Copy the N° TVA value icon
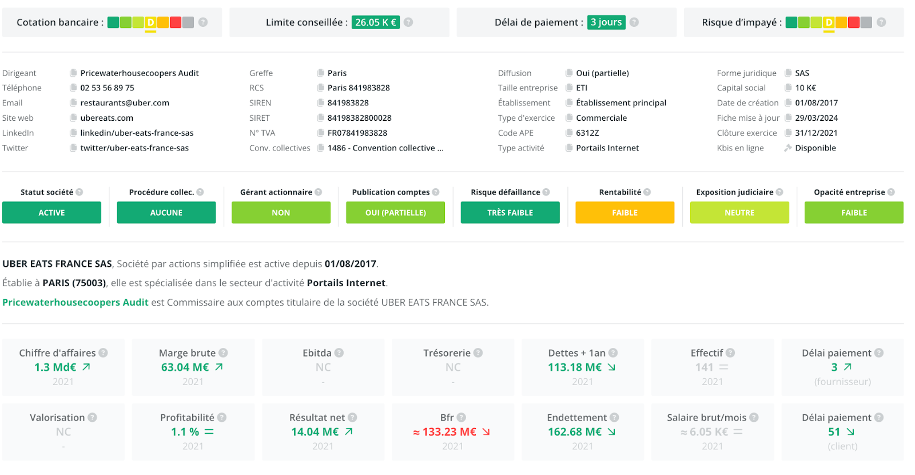 (x=321, y=133)
